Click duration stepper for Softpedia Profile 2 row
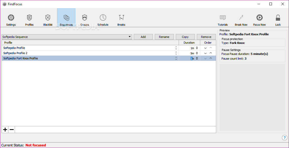 point(197,53)
